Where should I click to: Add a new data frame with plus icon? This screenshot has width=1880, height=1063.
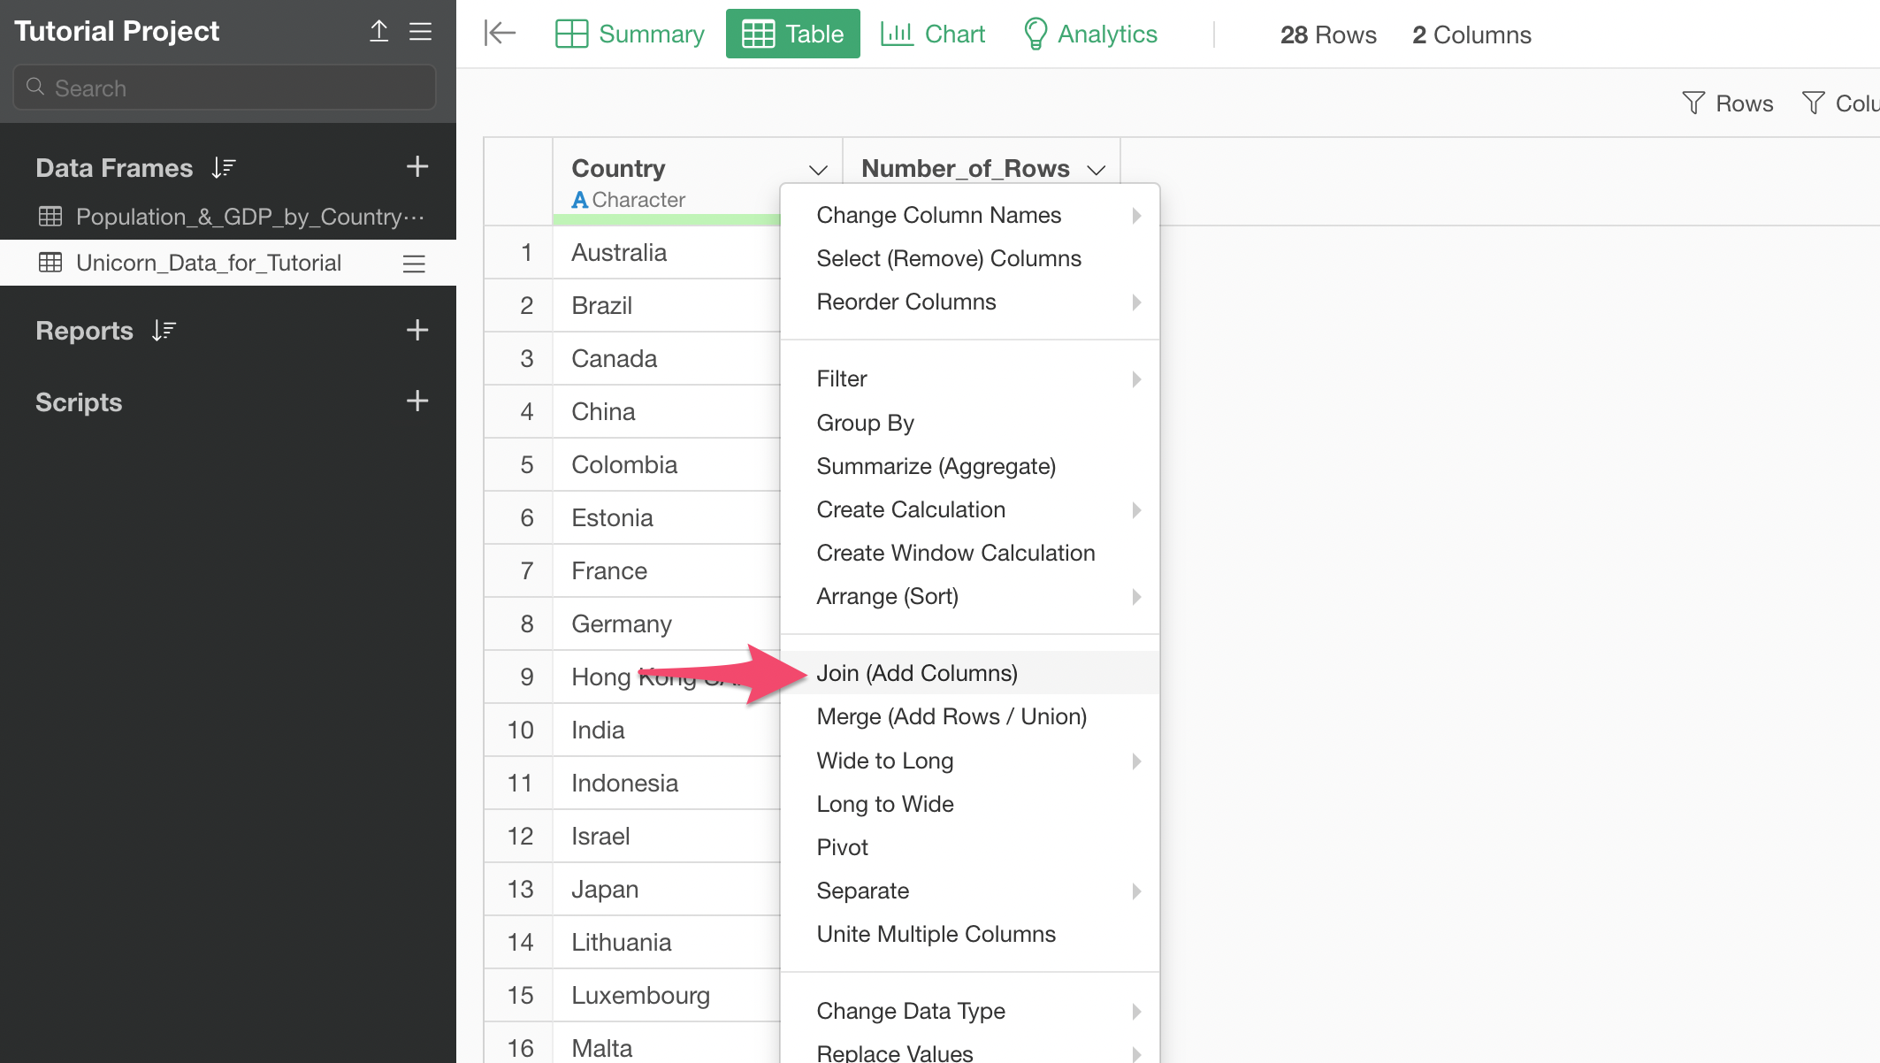click(417, 167)
